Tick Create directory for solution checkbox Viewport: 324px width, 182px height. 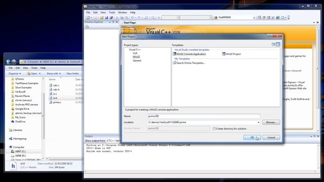click(214, 129)
